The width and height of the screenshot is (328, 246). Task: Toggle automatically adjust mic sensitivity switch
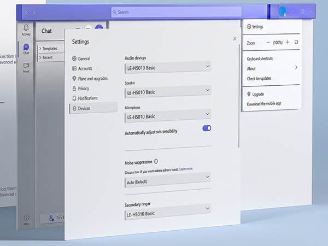(x=207, y=128)
